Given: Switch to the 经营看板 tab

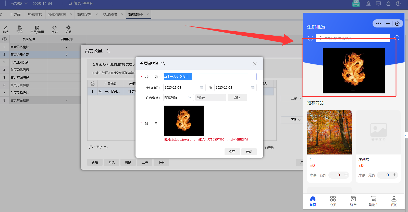Looking at the screenshot, I should [35, 15].
